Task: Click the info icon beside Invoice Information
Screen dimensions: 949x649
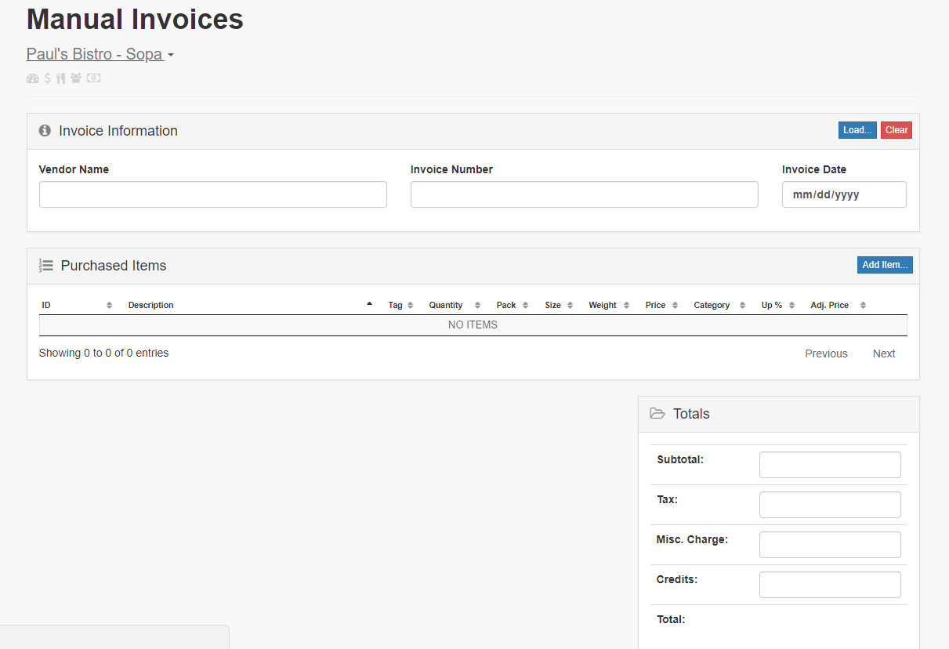Action: click(44, 131)
